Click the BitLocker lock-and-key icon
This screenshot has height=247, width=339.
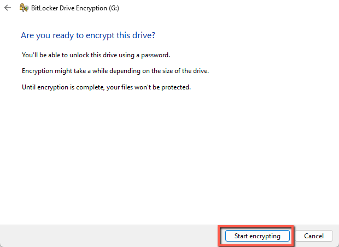[x=24, y=9]
